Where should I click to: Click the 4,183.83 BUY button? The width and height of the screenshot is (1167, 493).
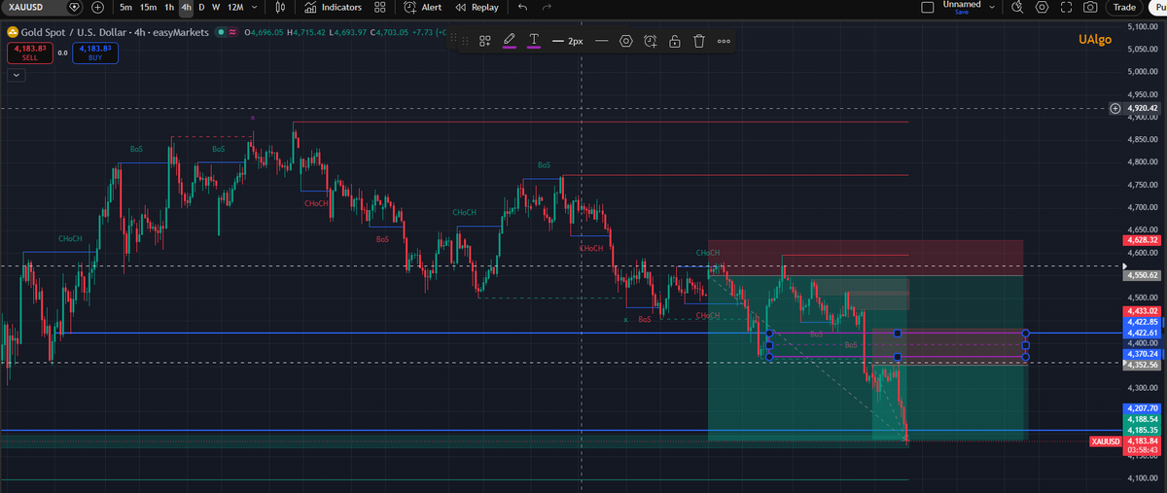[x=95, y=53]
